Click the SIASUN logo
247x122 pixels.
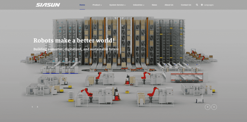[48, 5]
